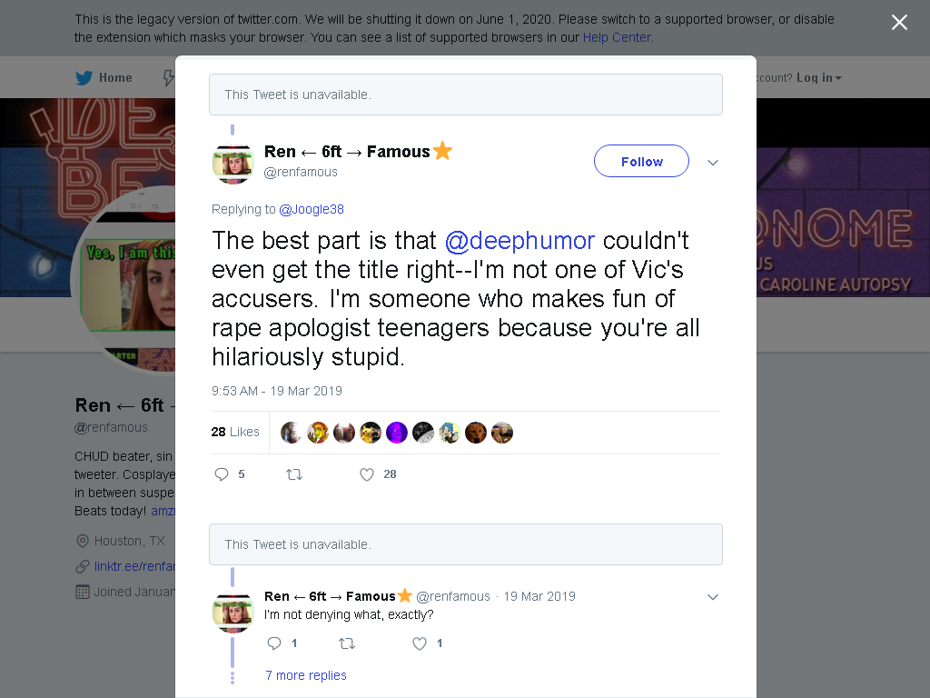This screenshot has width=930, height=698.
Task: Like the main tweet with 28 likes
Action: [x=367, y=474]
